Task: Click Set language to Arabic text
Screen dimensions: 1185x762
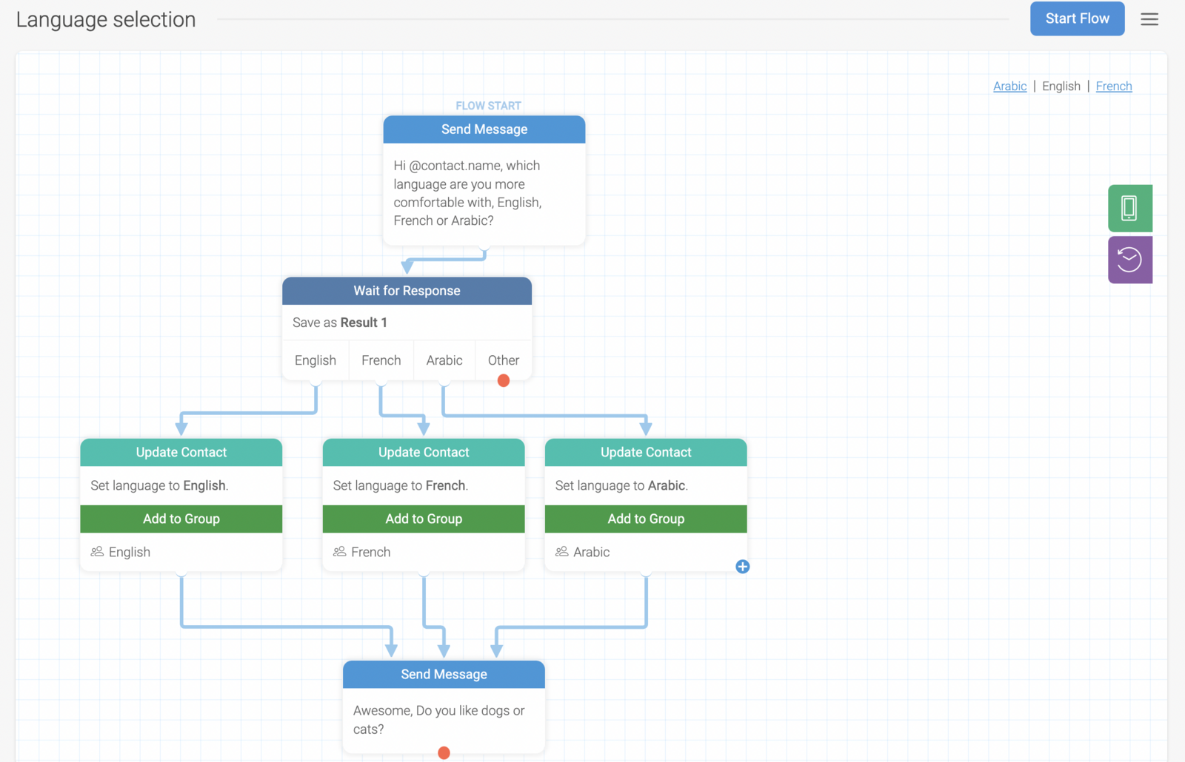Action: [621, 485]
